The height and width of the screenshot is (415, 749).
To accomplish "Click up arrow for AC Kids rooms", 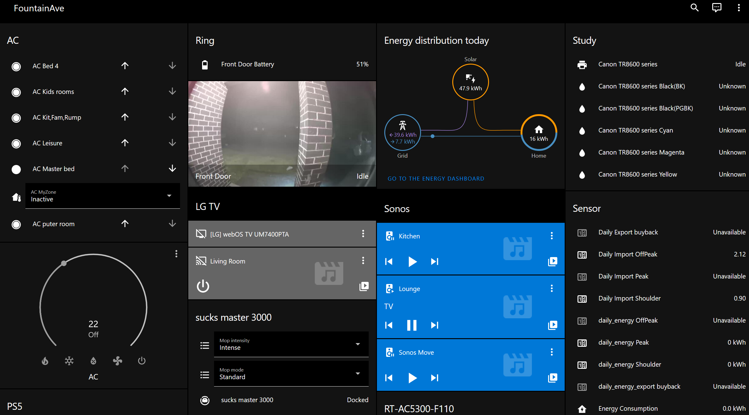I will tap(125, 91).
